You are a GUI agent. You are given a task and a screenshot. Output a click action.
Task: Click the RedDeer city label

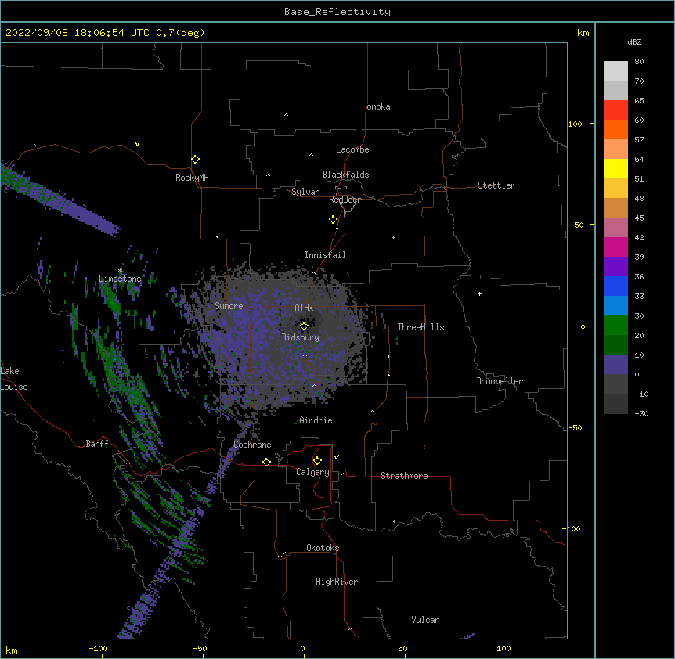(x=345, y=200)
